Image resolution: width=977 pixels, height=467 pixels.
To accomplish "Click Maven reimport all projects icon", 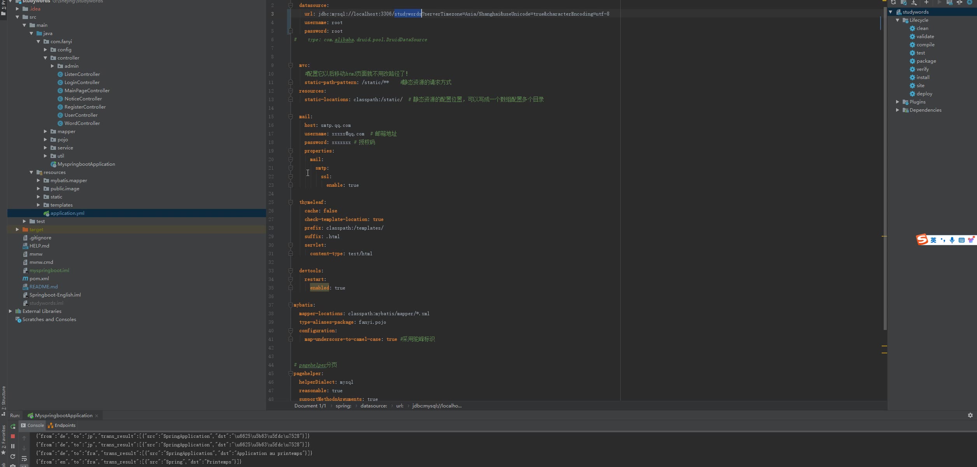I will 893,2.
